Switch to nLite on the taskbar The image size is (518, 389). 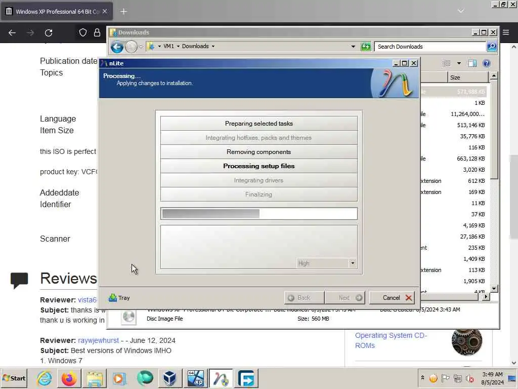tap(221, 378)
